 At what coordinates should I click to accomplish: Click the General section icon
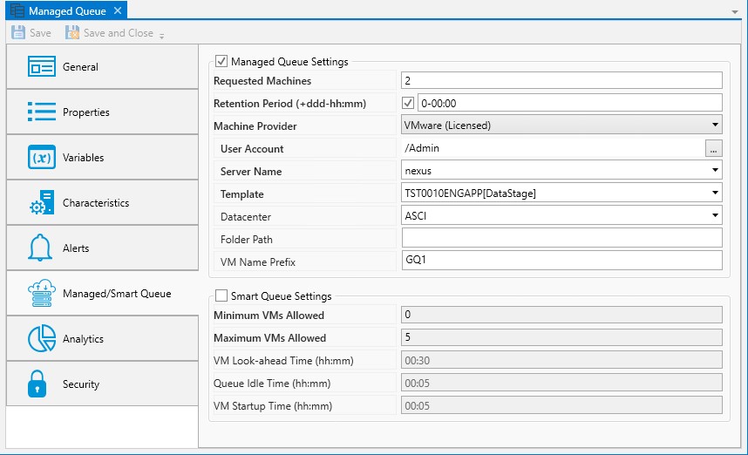[42, 67]
